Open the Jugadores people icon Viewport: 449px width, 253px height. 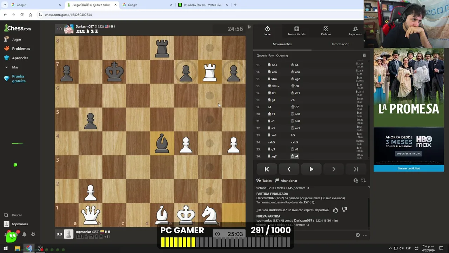355,29
